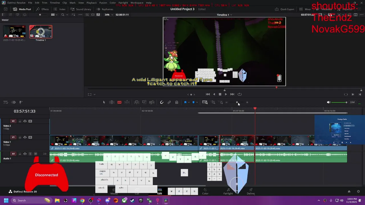The height and width of the screenshot is (205, 365).
Task: Toggle linked selection chain icon
Action: click(x=169, y=102)
